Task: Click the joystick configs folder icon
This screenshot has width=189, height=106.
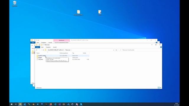Action: (37, 56)
